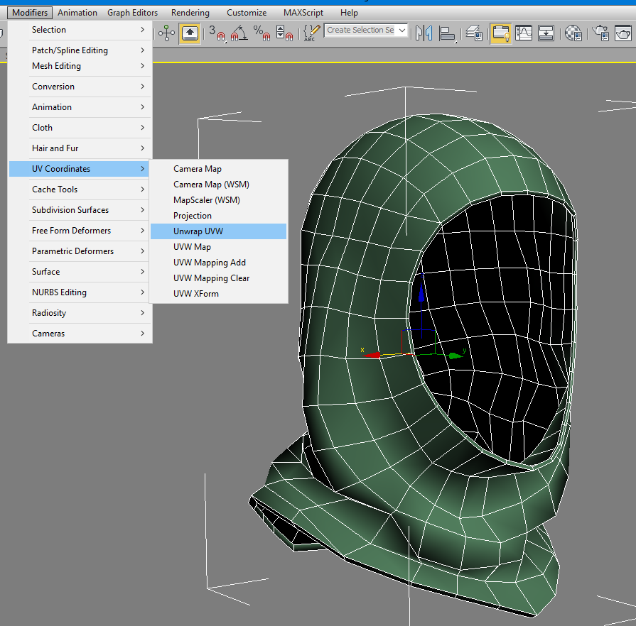
Task: Click the Align tool icon
Action: tap(448, 33)
